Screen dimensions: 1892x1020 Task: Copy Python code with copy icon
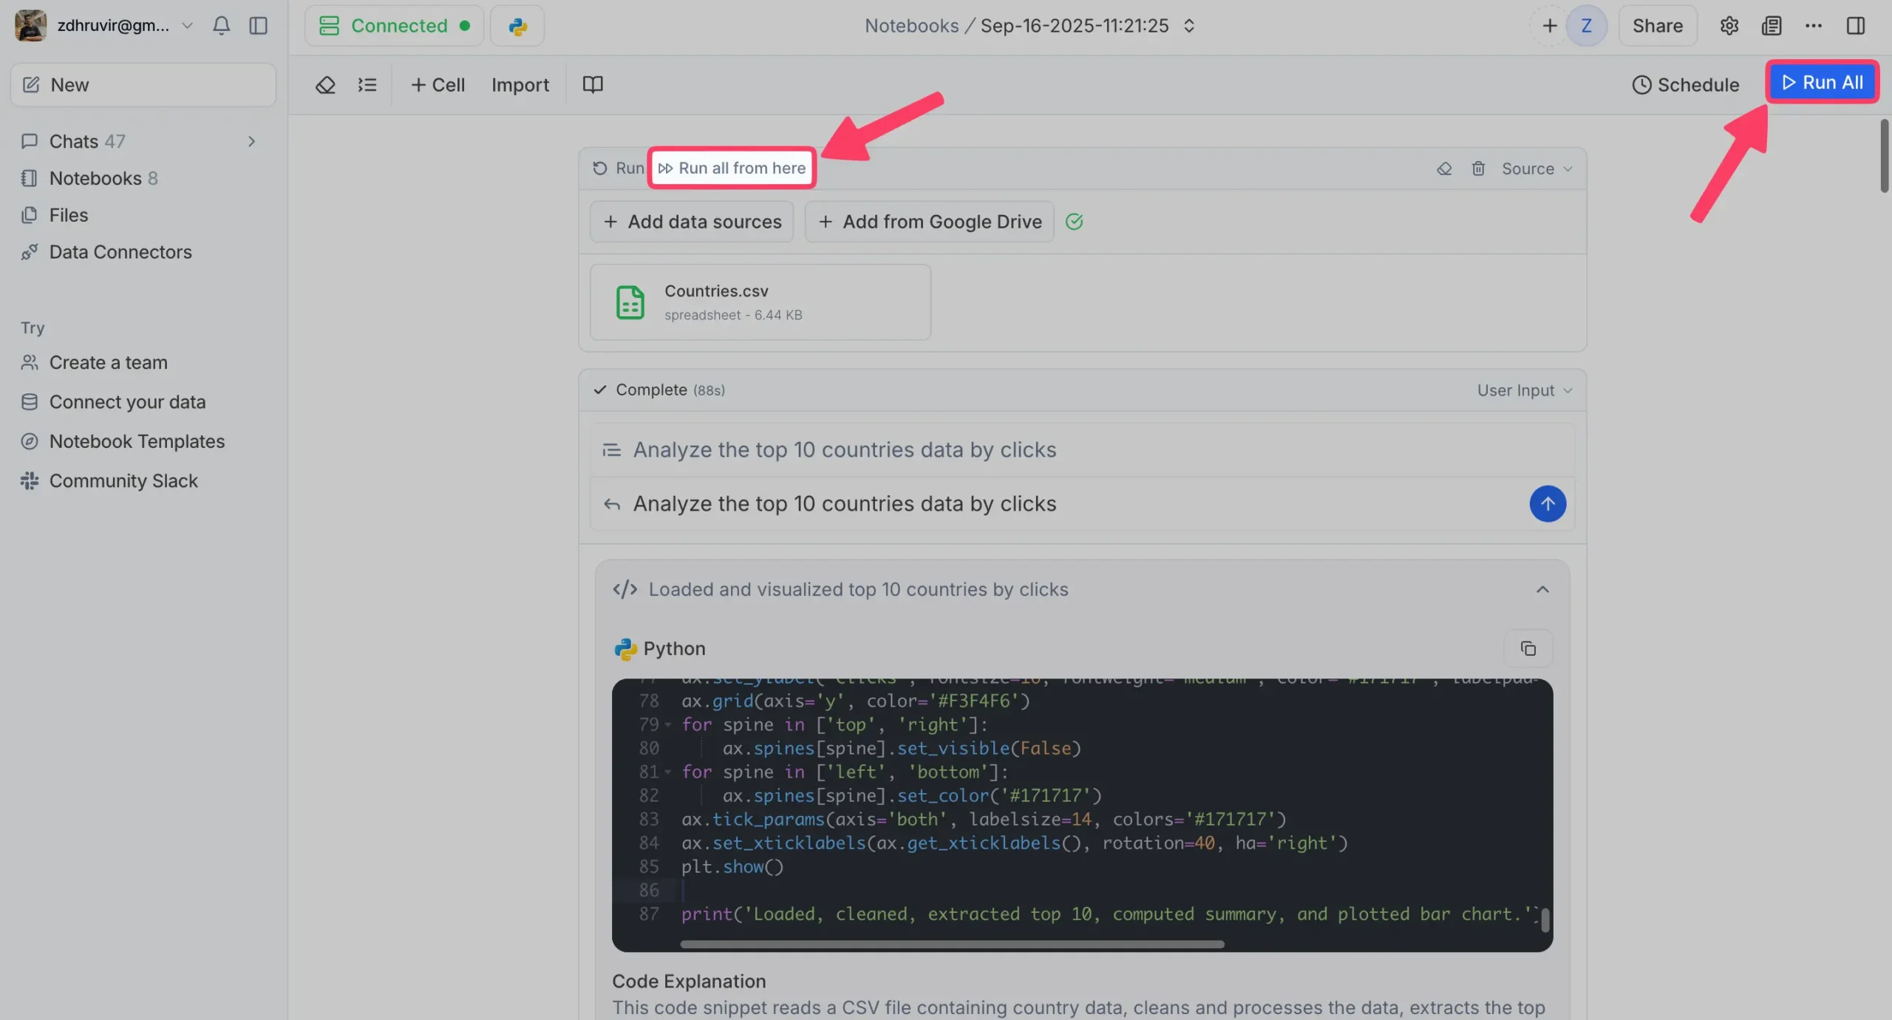tap(1528, 648)
